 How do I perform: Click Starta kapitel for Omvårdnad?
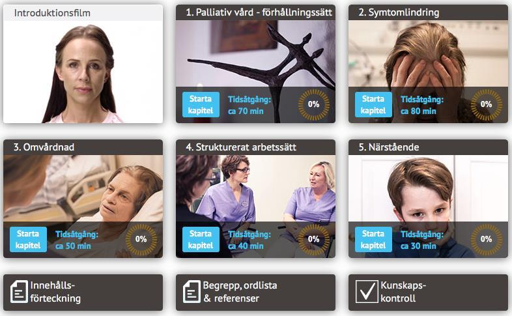(28, 239)
